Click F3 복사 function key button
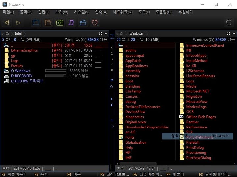This screenshot has width=237, height=177. tap(41, 174)
